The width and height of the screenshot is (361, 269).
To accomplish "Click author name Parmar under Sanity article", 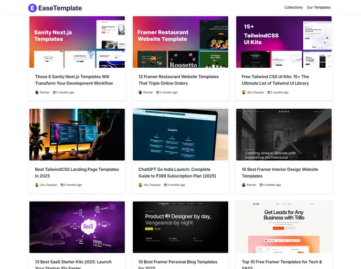I will [x=45, y=92].
